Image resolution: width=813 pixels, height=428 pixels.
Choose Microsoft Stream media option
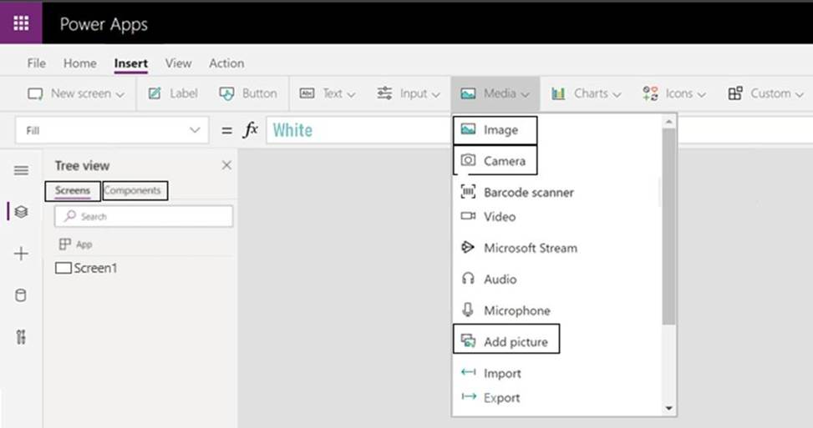pyautogui.click(x=530, y=248)
